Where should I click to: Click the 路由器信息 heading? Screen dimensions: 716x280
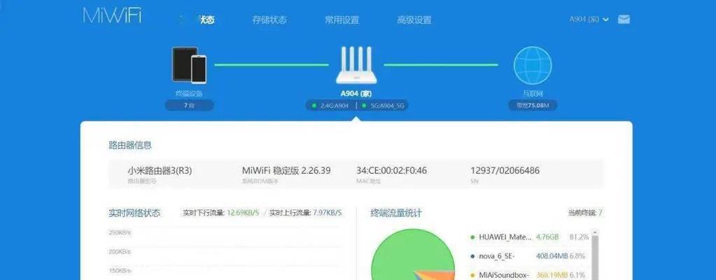click(130, 146)
